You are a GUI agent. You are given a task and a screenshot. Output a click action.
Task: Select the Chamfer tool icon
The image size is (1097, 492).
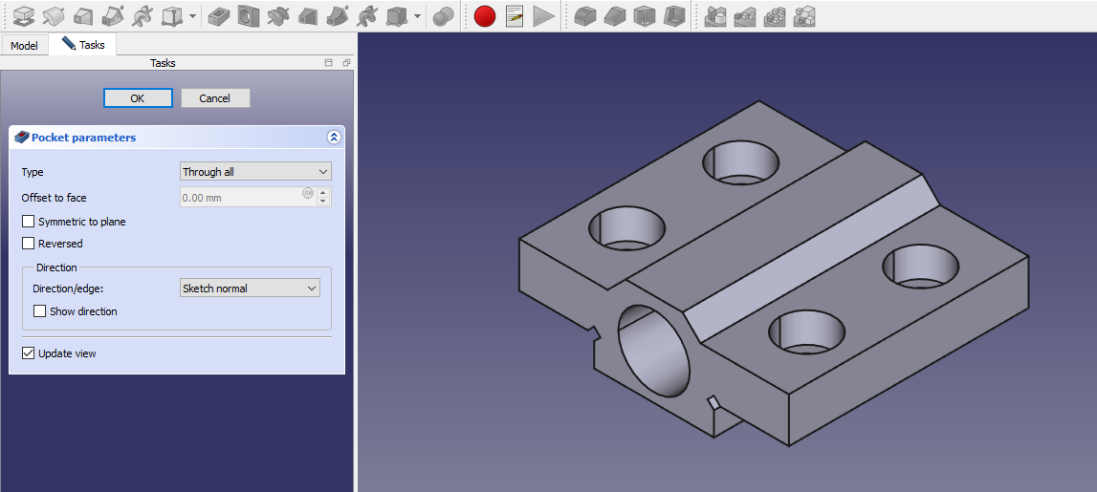click(x=614, y=16)
